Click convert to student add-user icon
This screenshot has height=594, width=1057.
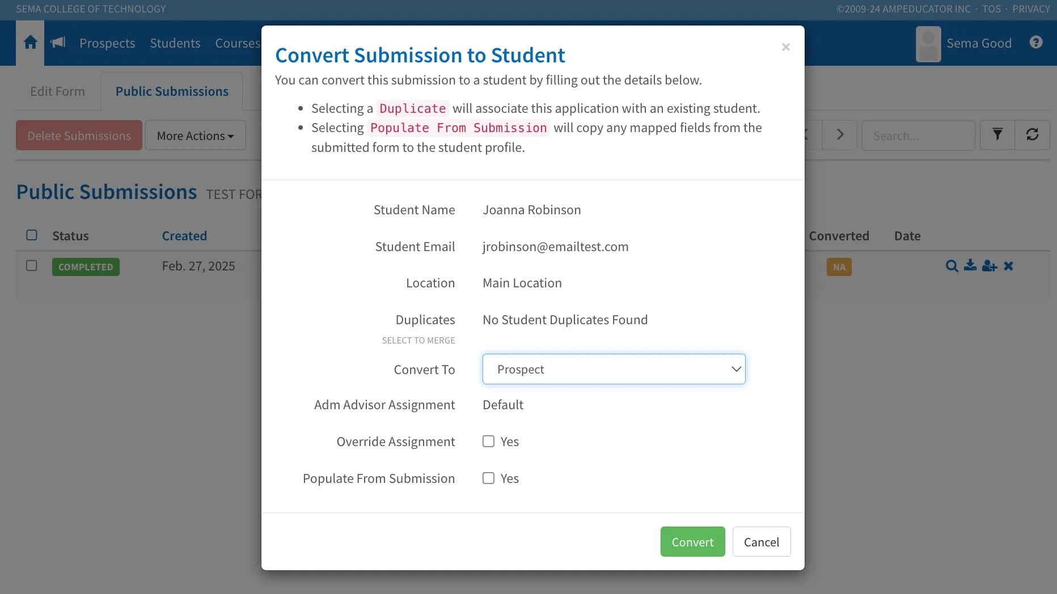click(990, 266)
